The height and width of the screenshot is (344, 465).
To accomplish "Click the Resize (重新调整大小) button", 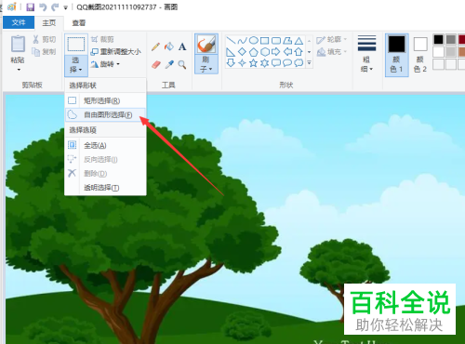I will point(116,52).
